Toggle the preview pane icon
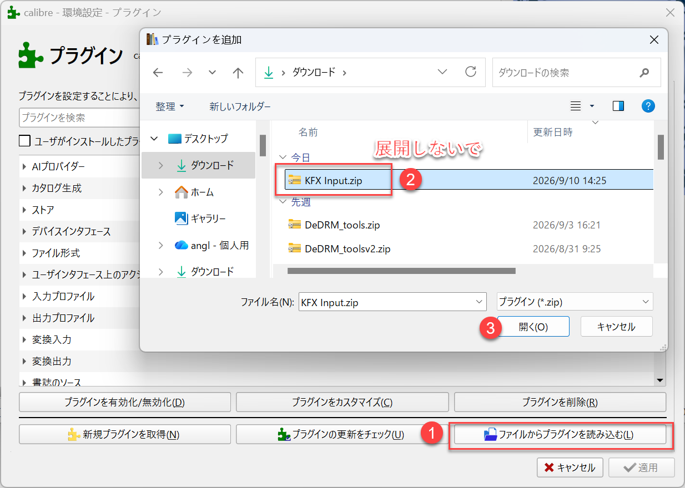685x488 pixels. tap(618, 106)
